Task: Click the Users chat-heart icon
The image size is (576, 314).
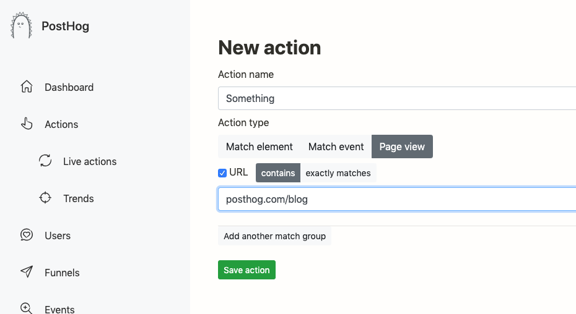Action: (x=27, y=235)
